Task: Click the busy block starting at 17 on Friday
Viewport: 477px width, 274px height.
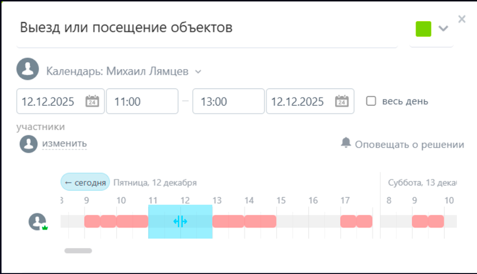Action: [x=348, y=221]
